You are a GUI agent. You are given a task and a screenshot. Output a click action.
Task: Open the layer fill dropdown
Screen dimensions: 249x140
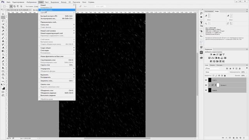coord(246,75)
